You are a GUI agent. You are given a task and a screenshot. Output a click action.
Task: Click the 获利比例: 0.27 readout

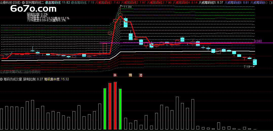tap(33, 79)
